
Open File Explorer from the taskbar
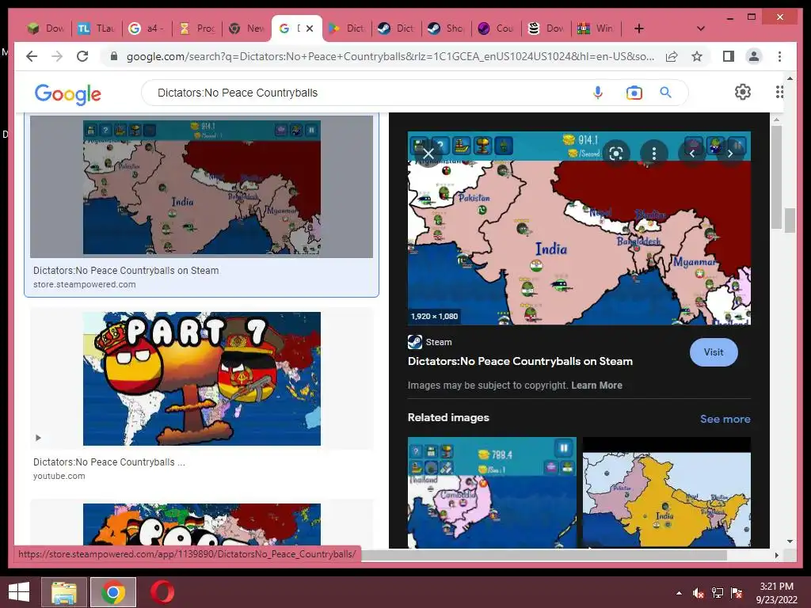click(64, 592)
